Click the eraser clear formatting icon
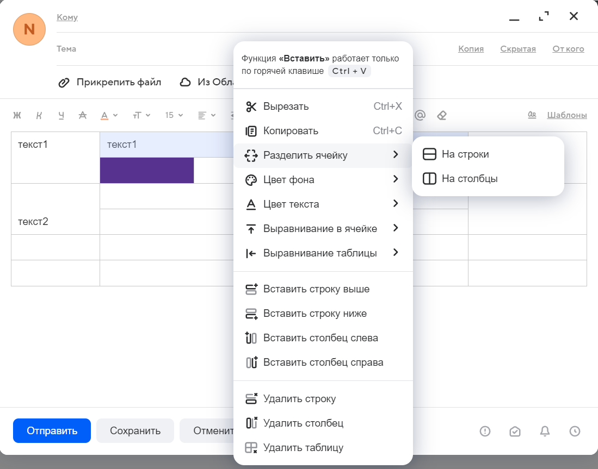Screen dimensions: 598x469 (x=442, y=115)
